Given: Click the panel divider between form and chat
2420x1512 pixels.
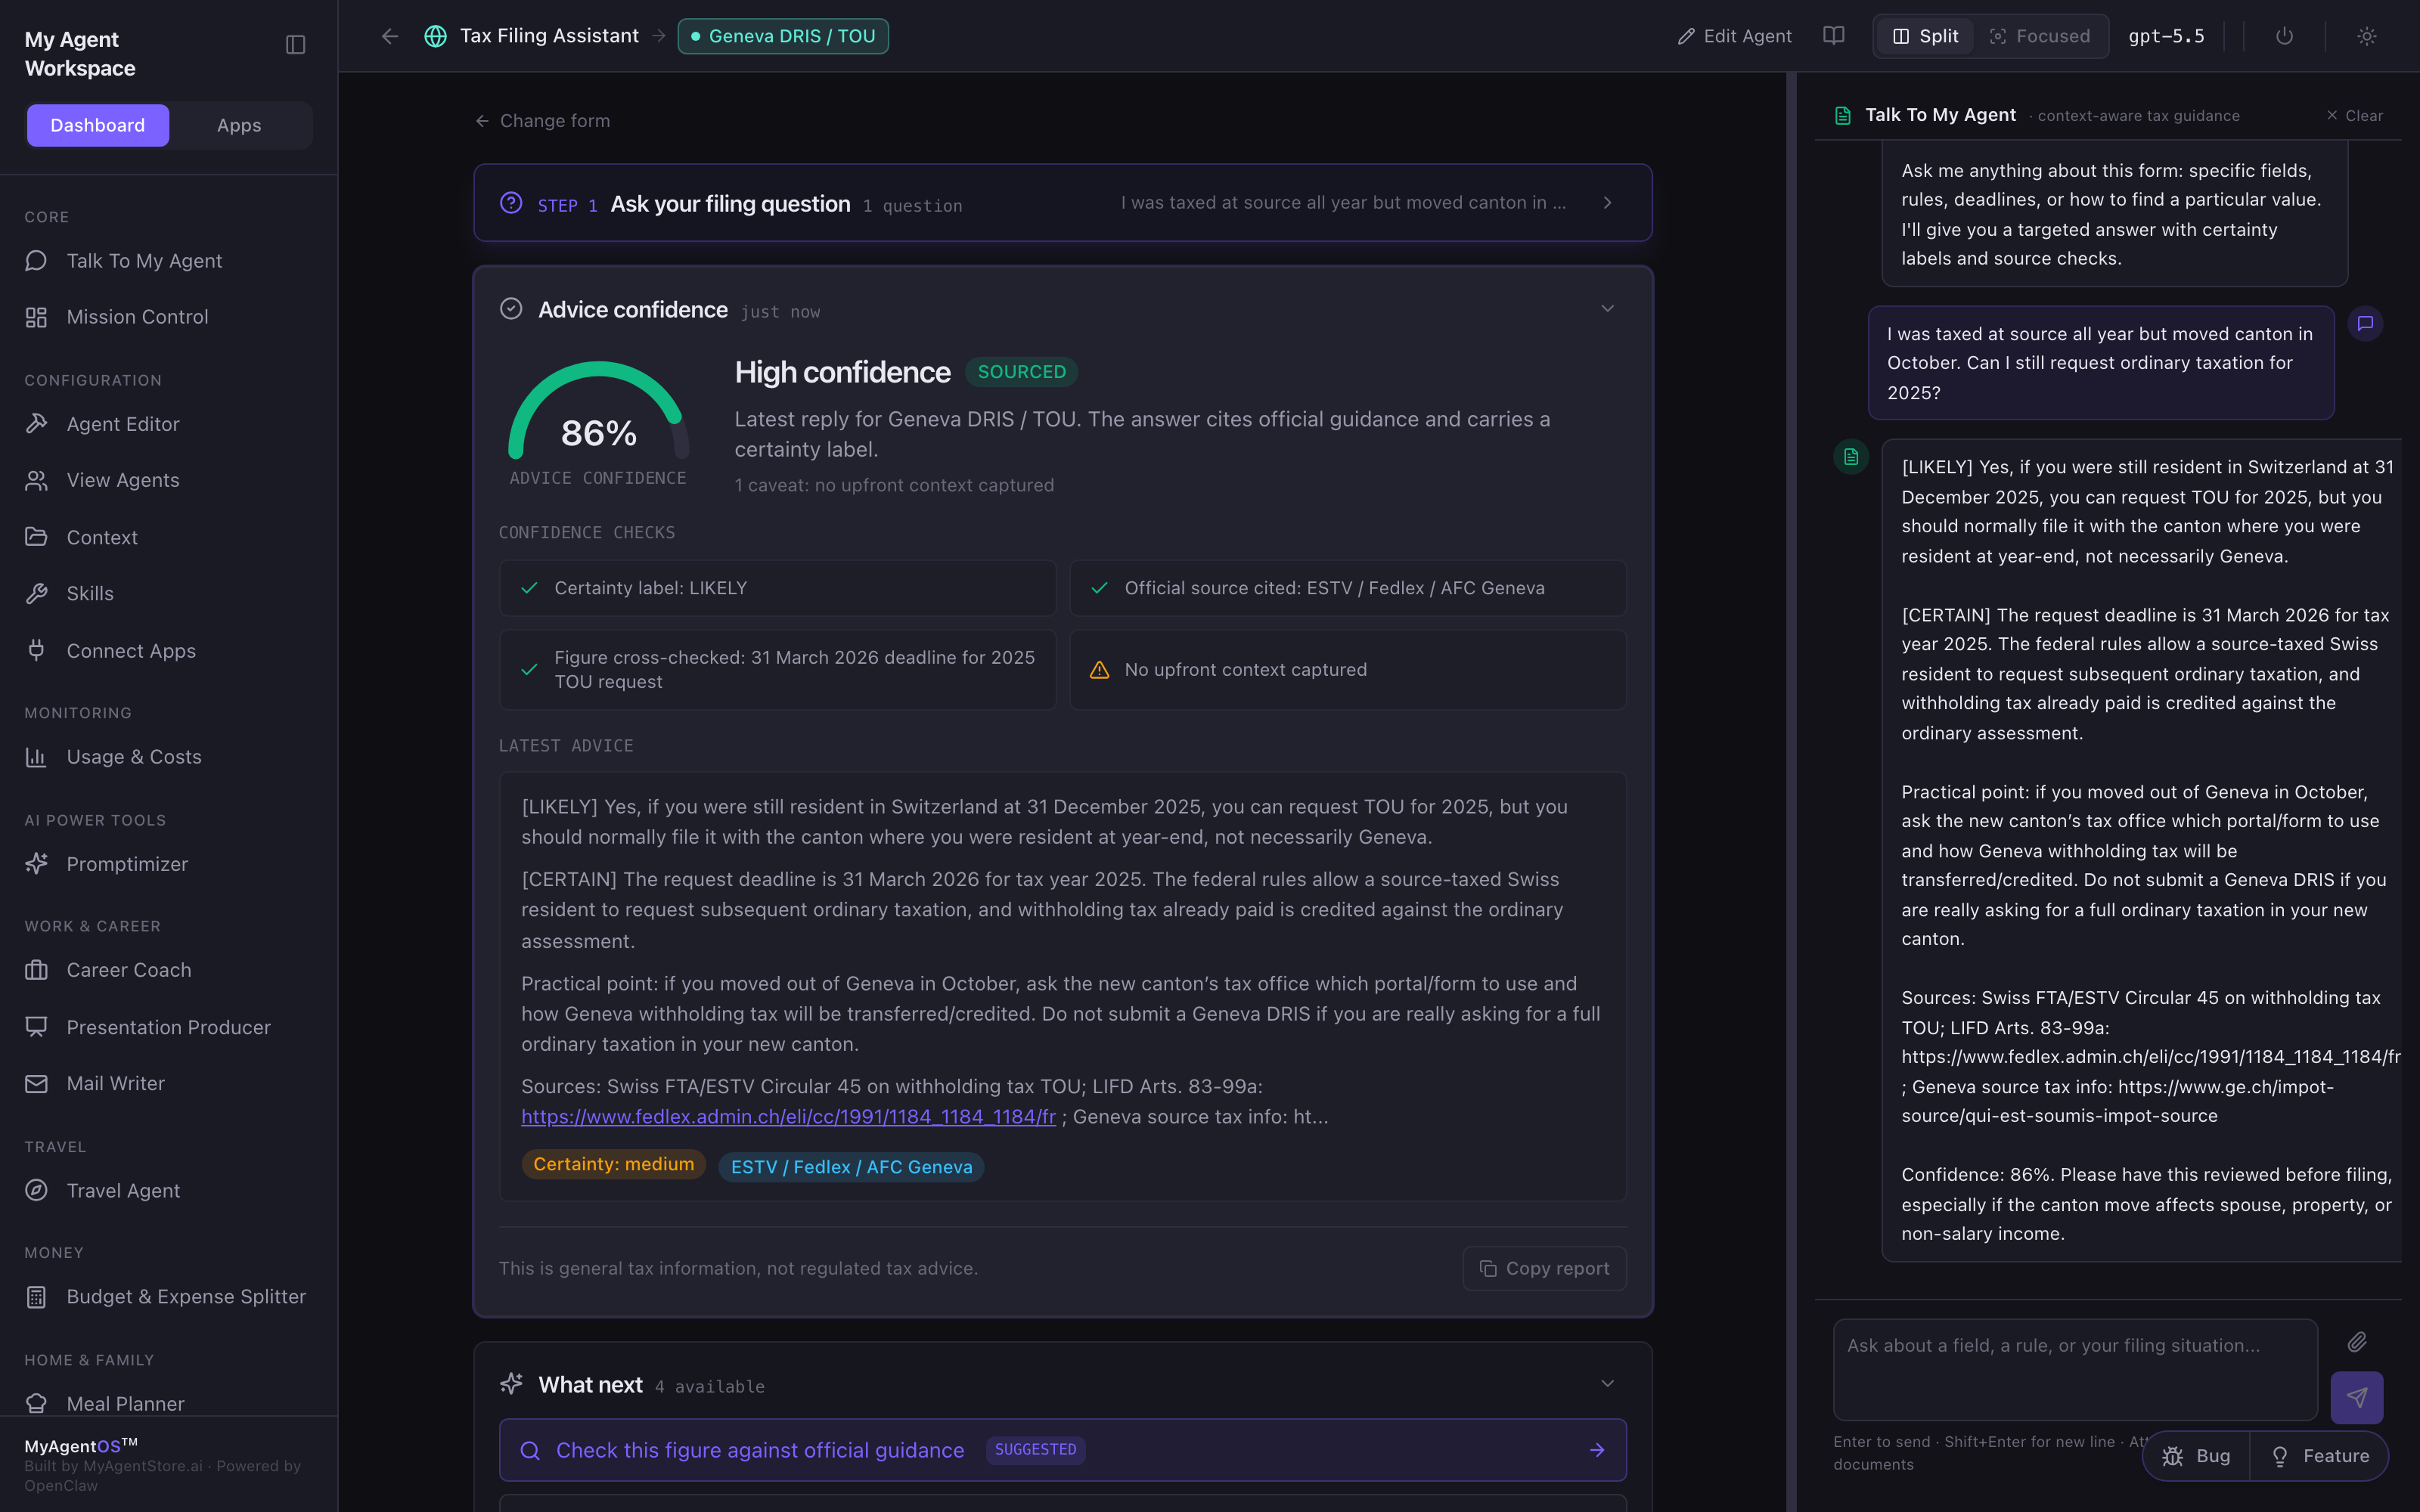Looking at the screenshot, I should pos(1791,792).
